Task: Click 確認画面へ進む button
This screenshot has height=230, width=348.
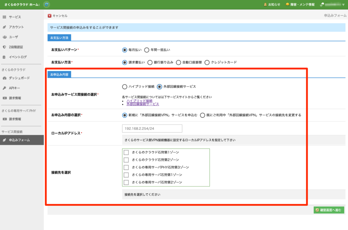Action: pyautogui.click(x=329, y=210)
